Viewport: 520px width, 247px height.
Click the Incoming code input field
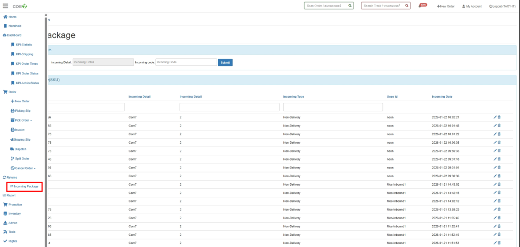(x=186, y=62)
